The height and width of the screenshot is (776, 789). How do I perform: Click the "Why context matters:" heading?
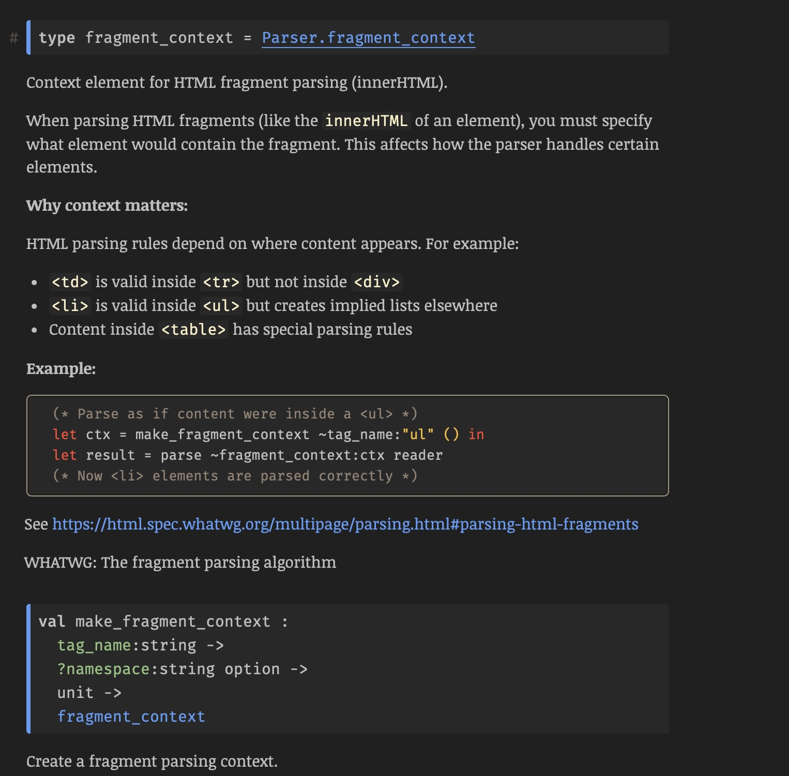[x=107, y=205]
